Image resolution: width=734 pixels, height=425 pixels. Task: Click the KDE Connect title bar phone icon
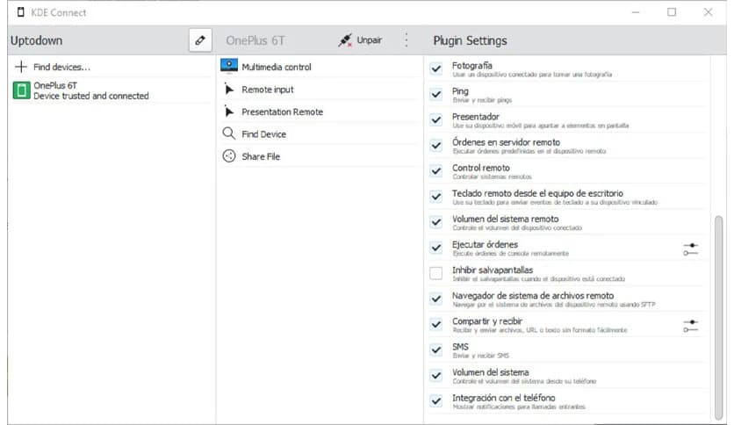[x=20, y=12]
